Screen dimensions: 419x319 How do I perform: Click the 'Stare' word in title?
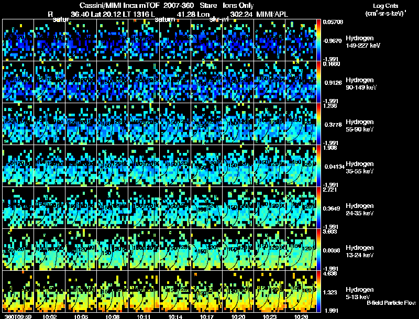(208, 6)
